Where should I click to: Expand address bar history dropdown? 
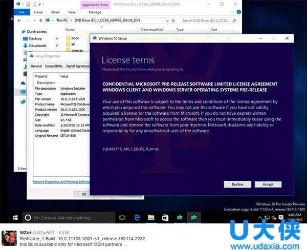(x=167, y=20)
